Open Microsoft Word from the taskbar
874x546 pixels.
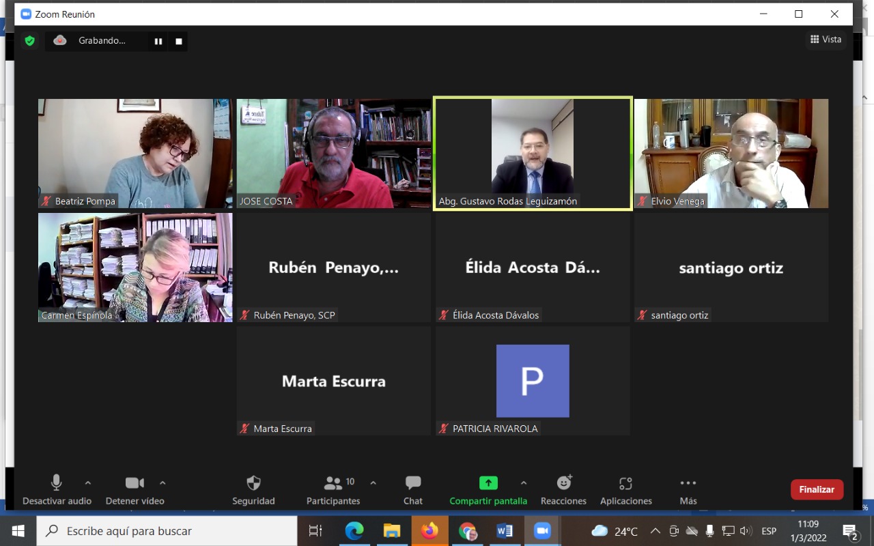pos(505,531)
